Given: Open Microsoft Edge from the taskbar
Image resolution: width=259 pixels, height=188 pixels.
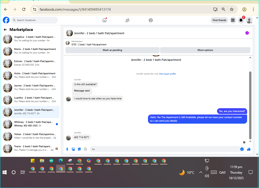Looking at the screenshot, I should pos(61,161).
